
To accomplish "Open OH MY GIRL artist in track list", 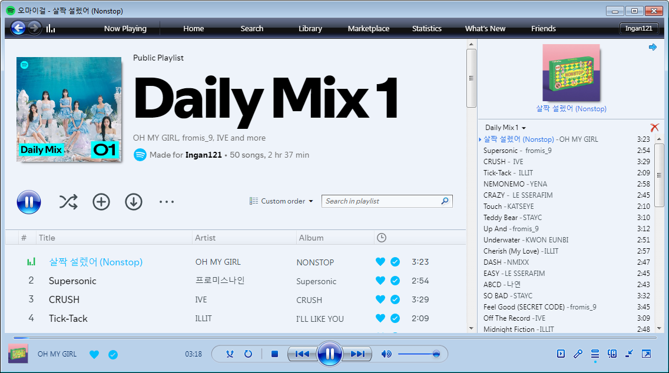I will tap(218, 262).
